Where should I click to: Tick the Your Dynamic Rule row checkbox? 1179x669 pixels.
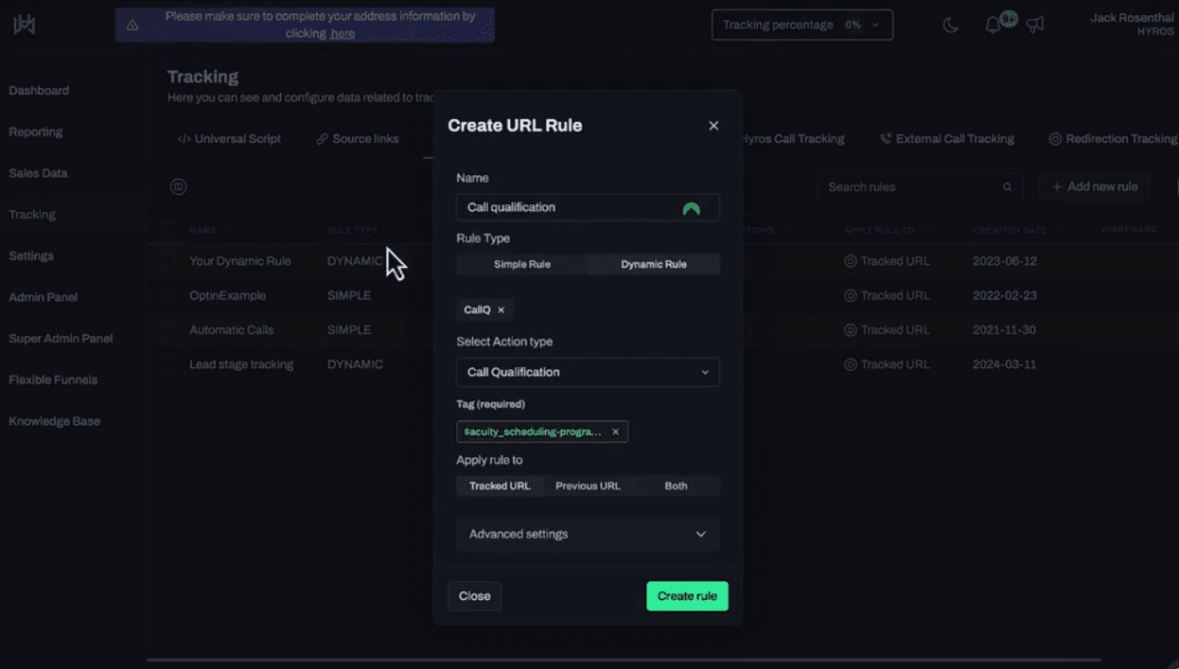coord(167,261)
